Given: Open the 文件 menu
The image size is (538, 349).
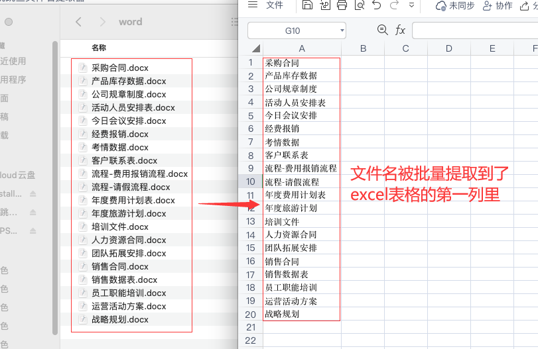Looking at the screenshot, I should click(x=275, y=5).
